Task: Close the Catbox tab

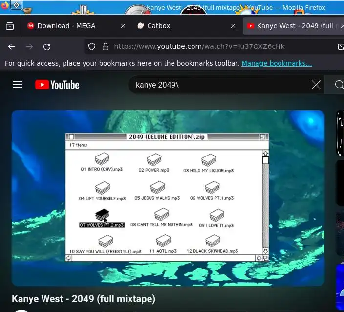Action: click(x=233, y=26)
